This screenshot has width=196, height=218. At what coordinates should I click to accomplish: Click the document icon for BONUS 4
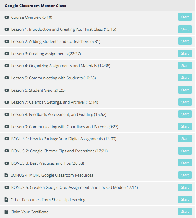coord(6,175)
